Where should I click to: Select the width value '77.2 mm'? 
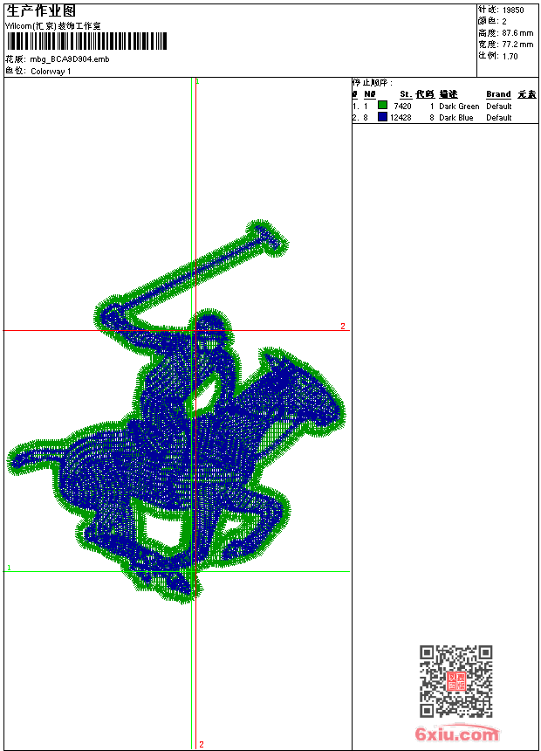point(517,45)
